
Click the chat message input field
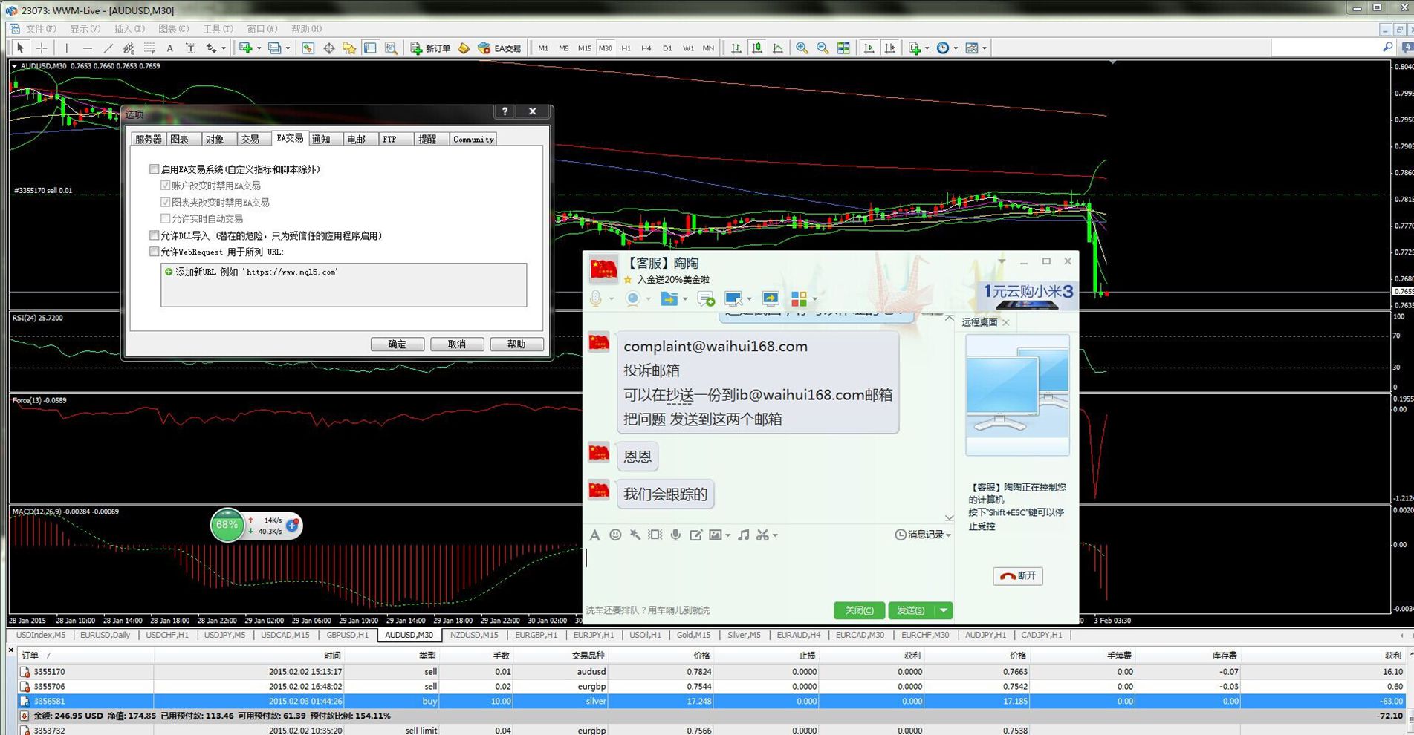coord(768,572)
